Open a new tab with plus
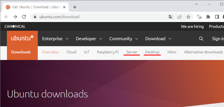The width and height of the screenshot is (224, 107). pos(75,7)
